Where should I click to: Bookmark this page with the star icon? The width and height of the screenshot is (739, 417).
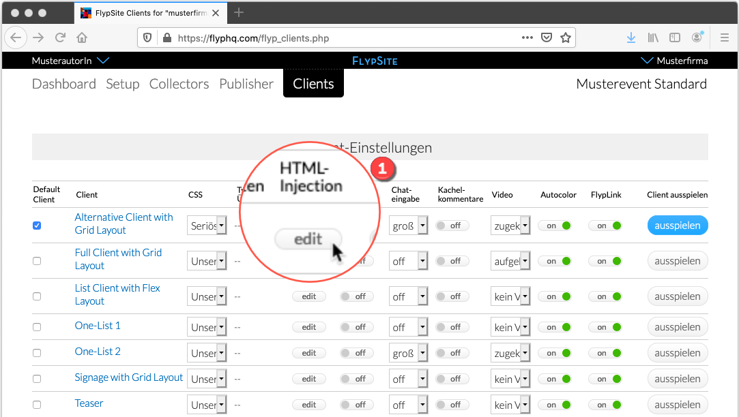point(566,37)
